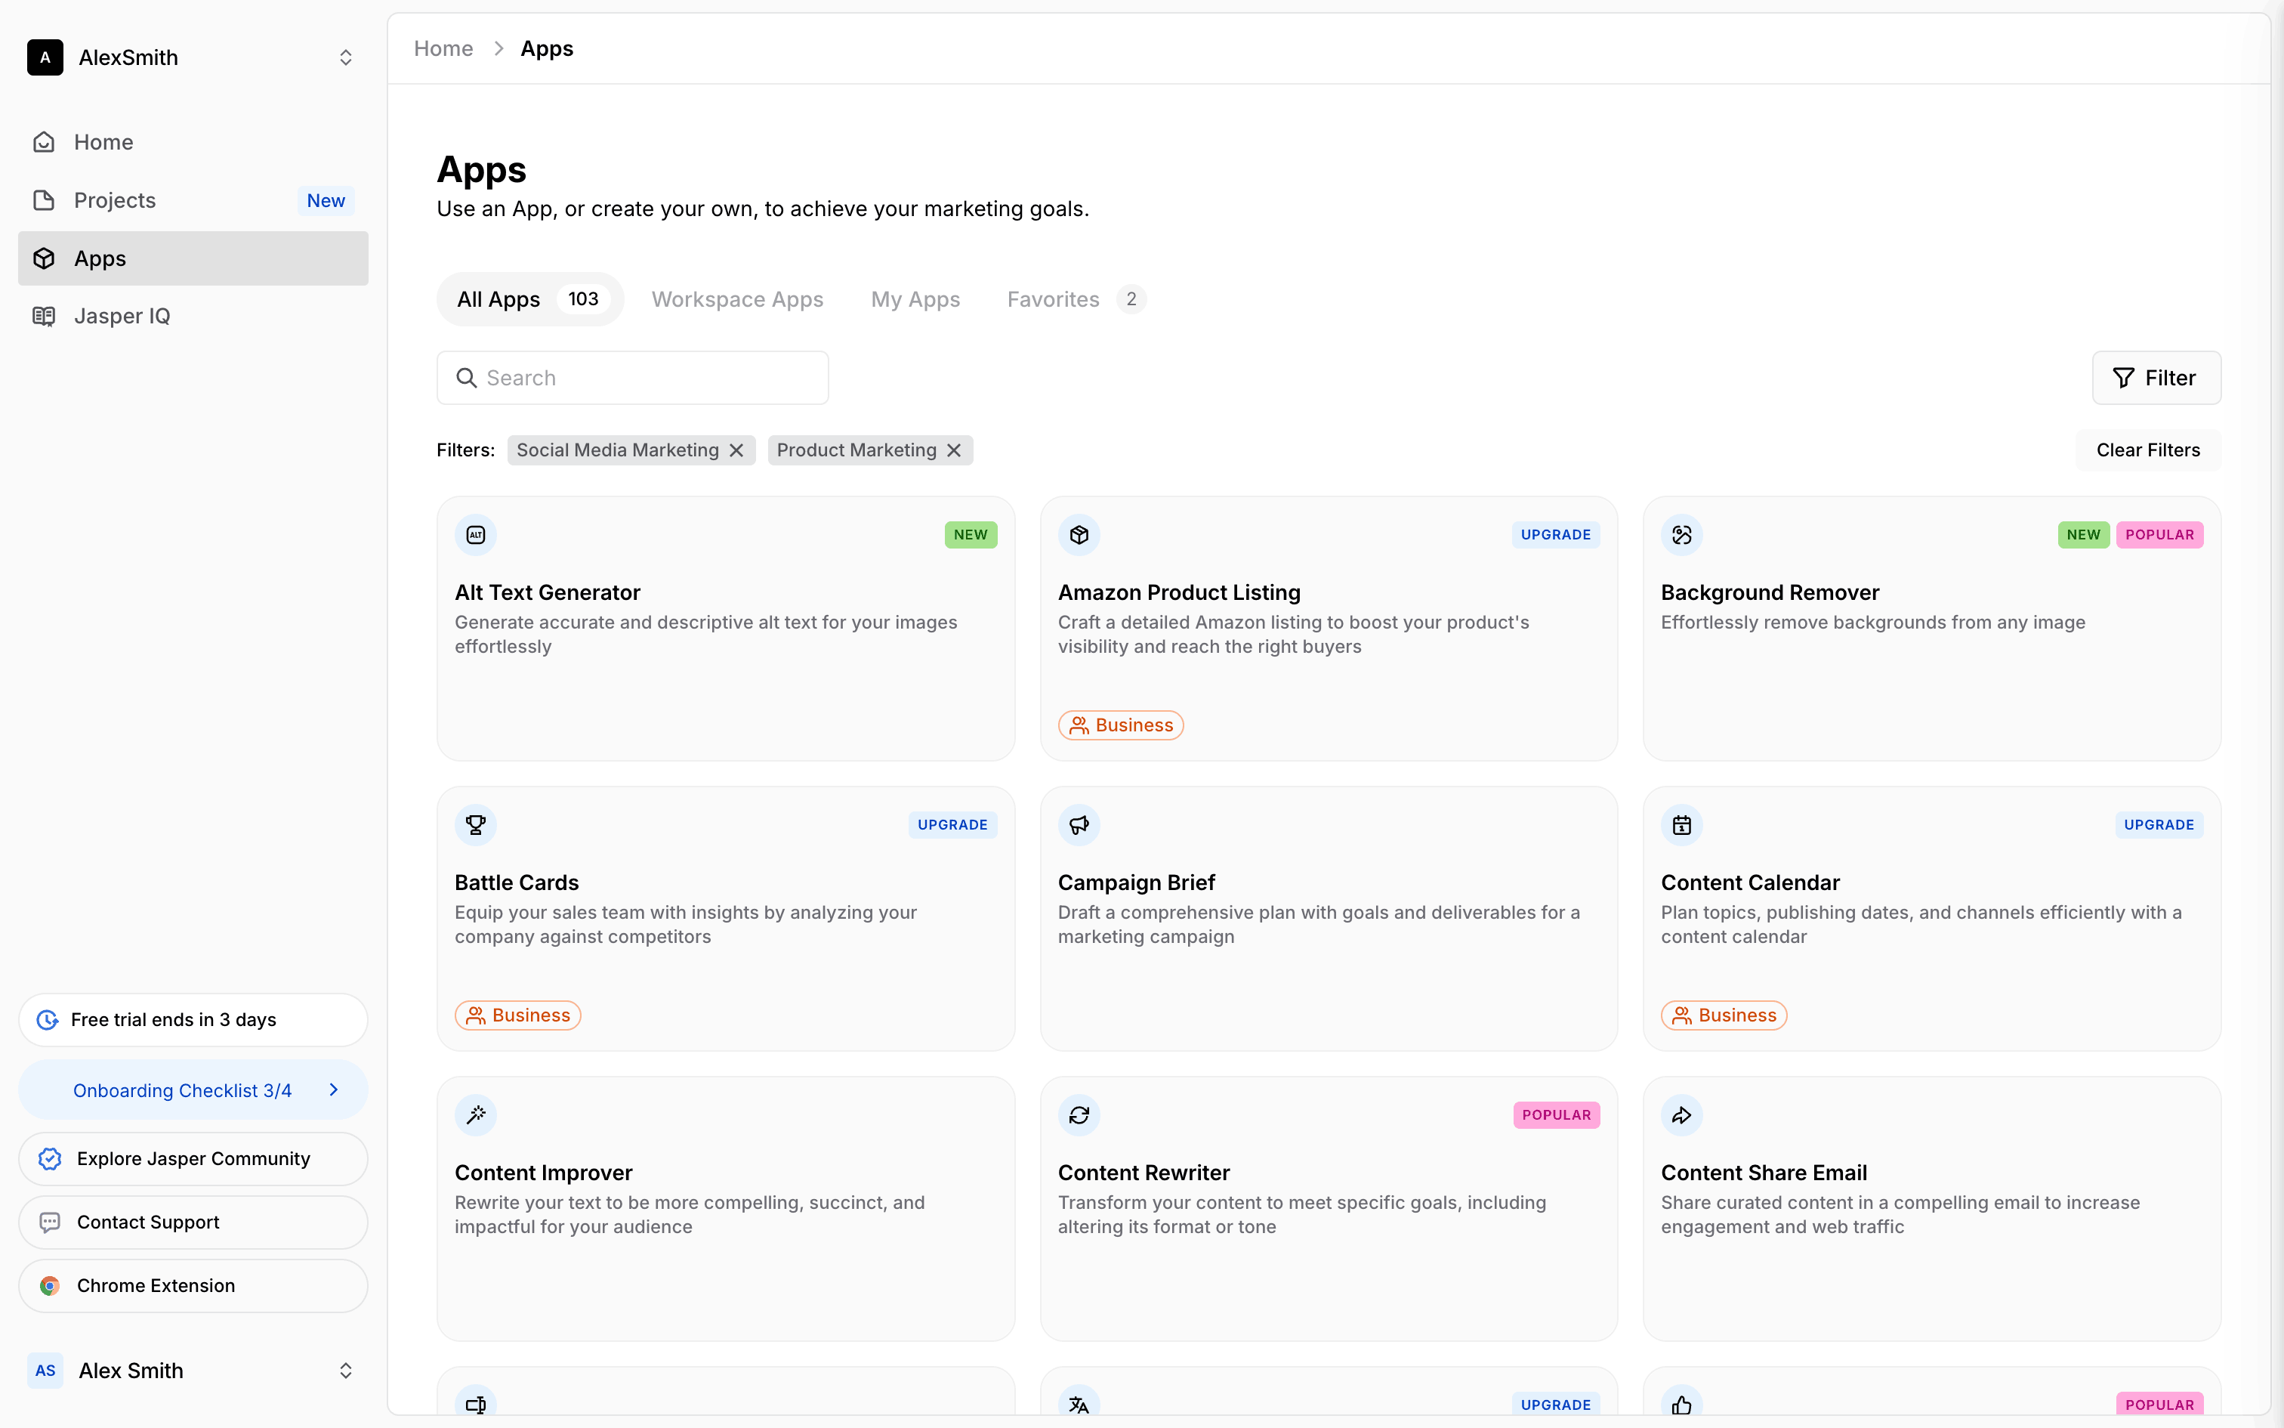
Task: Click the Content Improver magic wand icon
Action: point(476,1114)
